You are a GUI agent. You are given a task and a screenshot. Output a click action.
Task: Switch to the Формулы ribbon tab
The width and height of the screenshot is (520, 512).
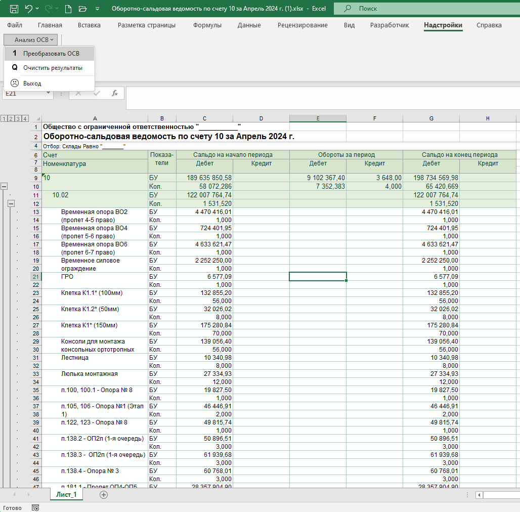207,25
